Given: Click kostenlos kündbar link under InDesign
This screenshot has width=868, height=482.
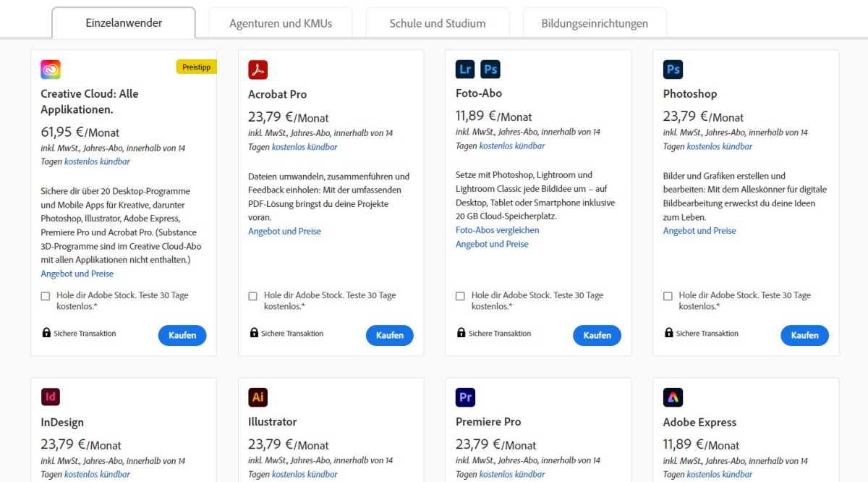Looking at the screenshot, I should point(97,474).
